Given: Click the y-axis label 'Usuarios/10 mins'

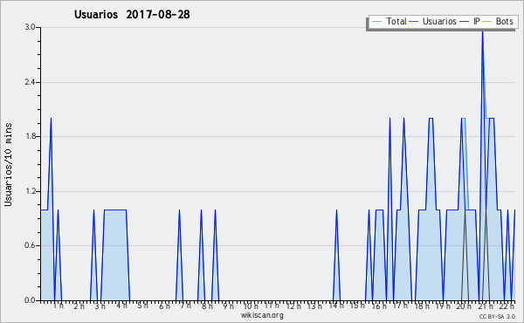Looking at the screenshot, I should tap(8, 165).
